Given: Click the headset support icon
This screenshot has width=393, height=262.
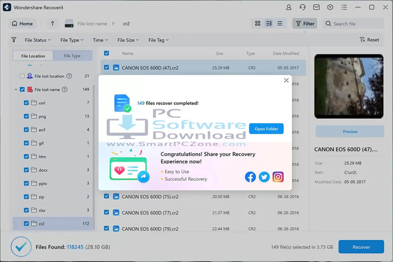Looking at the screenshot, I should (x=302, y=7).
